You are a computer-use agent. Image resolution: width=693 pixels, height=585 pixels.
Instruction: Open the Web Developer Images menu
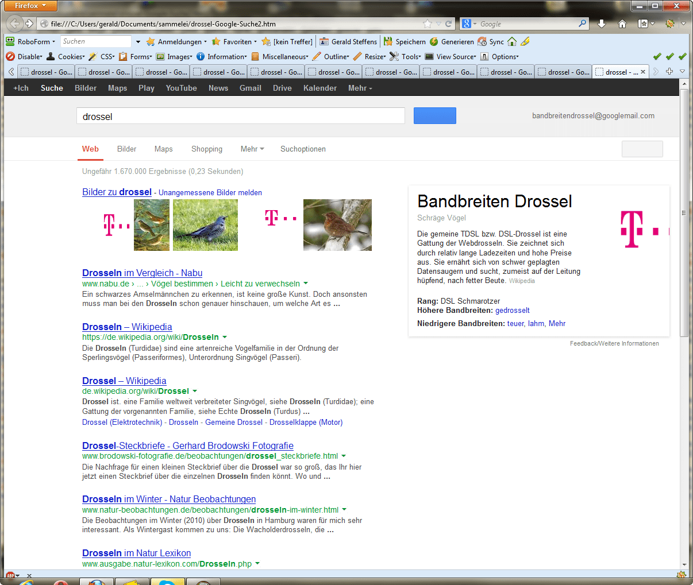pos(174,56)
